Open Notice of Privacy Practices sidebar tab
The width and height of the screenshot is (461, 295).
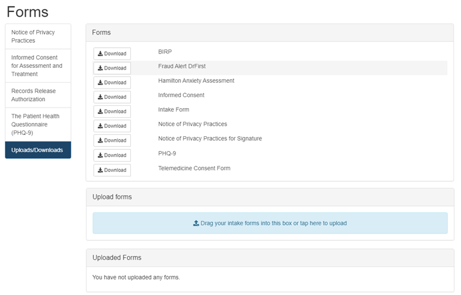tap(38, 36)
